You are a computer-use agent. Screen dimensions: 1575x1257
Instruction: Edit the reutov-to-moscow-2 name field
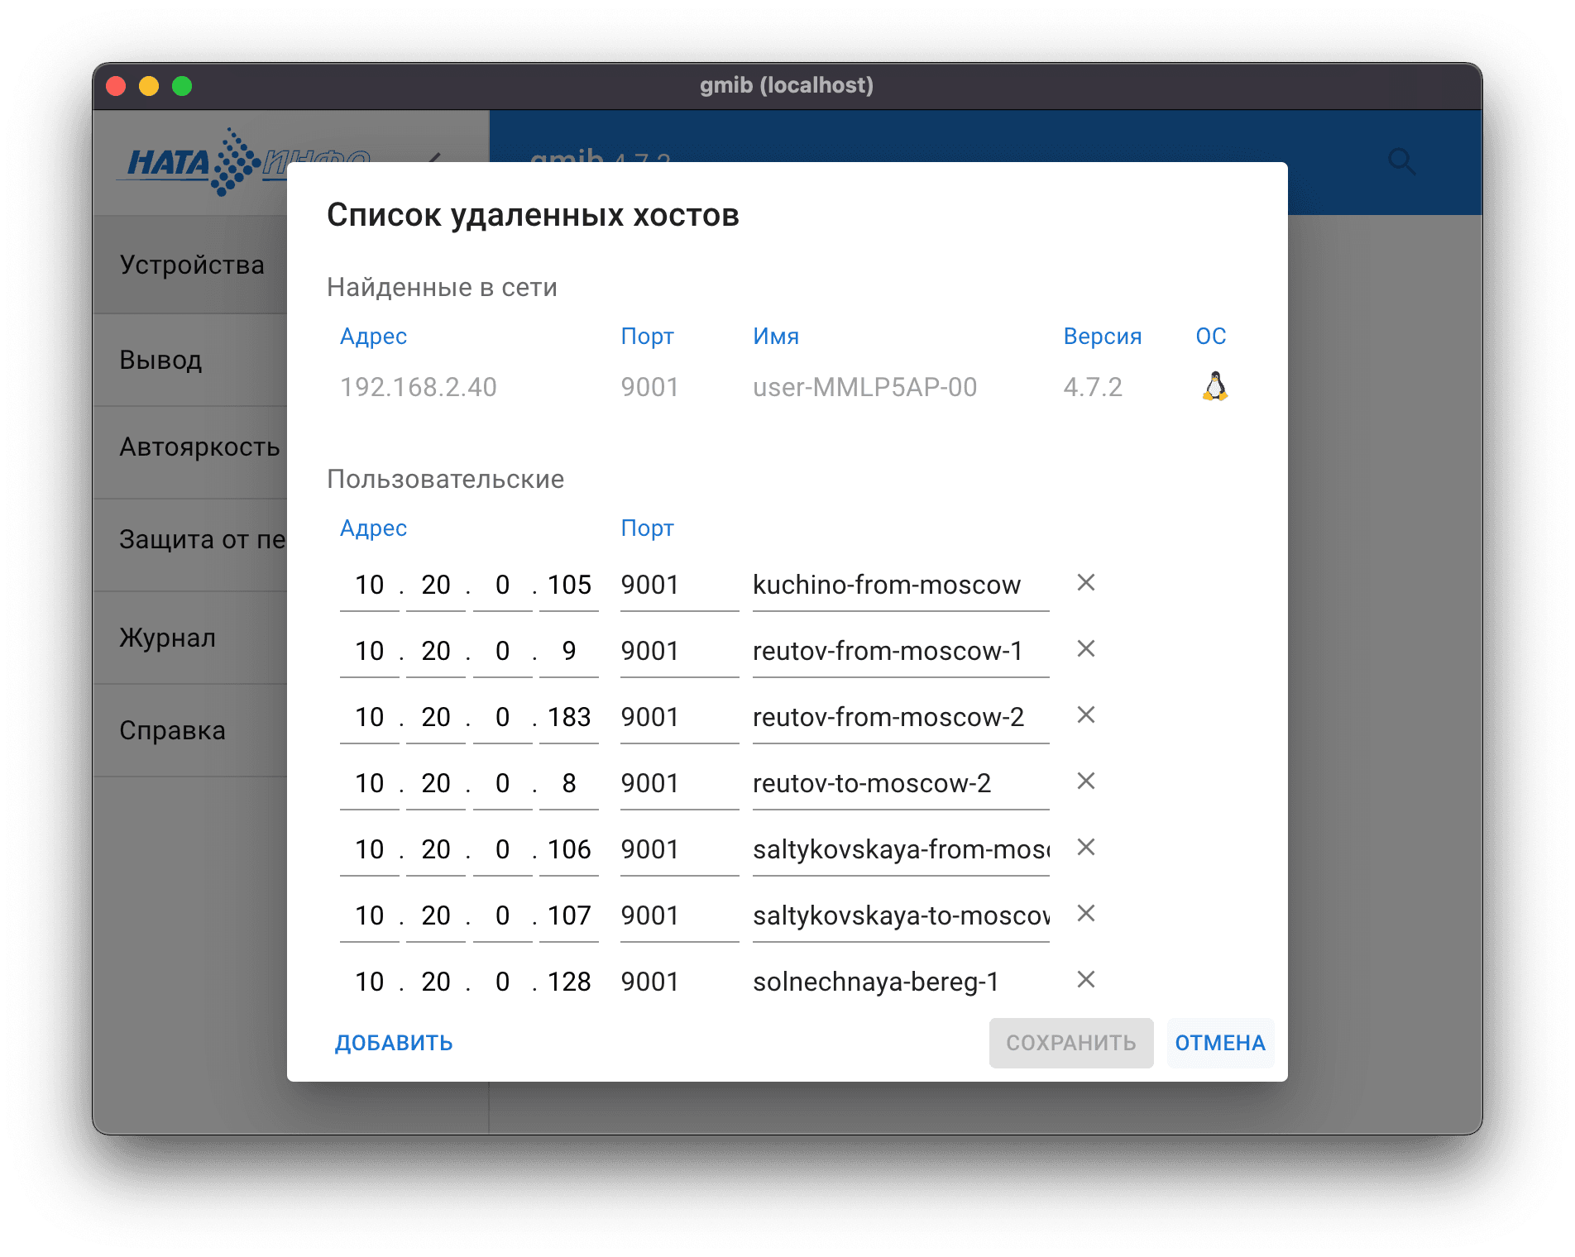pos(901,784)
